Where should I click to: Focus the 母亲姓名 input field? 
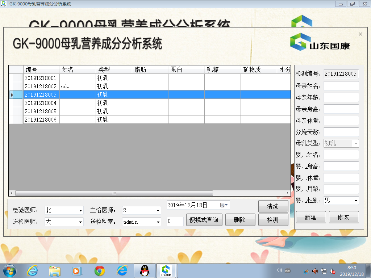click(341, 86)
